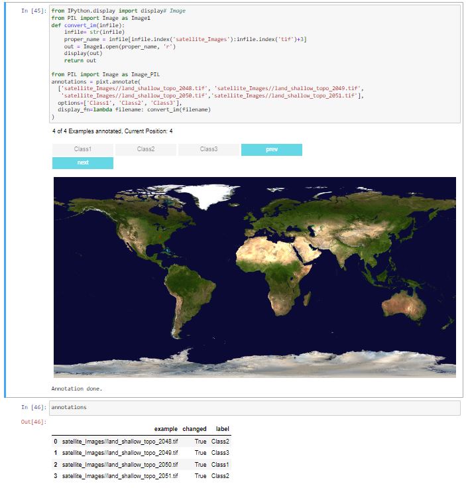Choose the Class3 label button

[209, 149]
